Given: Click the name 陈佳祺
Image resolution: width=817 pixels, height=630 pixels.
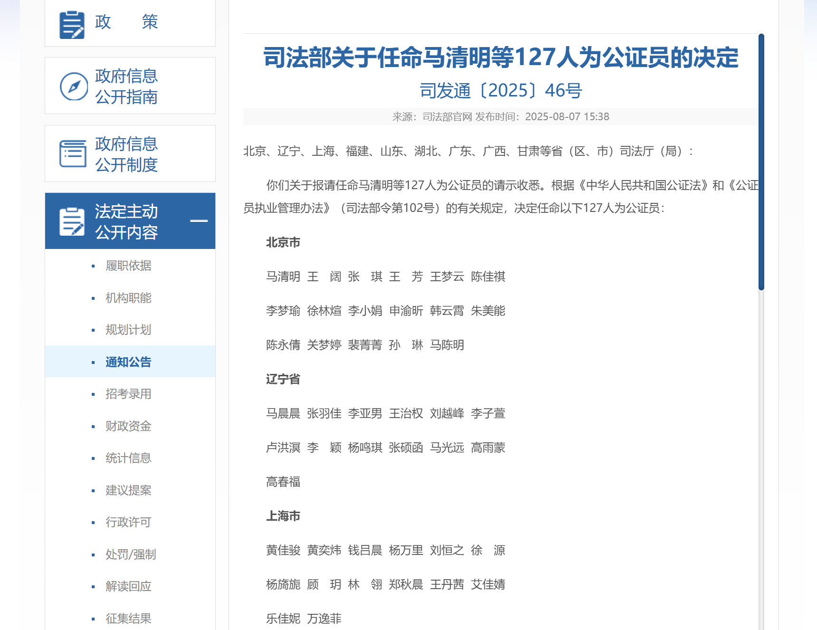Looking at the screenshot, I should pyautogui.click(x=488, y=277).
